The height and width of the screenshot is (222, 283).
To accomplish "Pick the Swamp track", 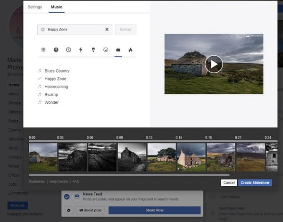I will point(51,95).
